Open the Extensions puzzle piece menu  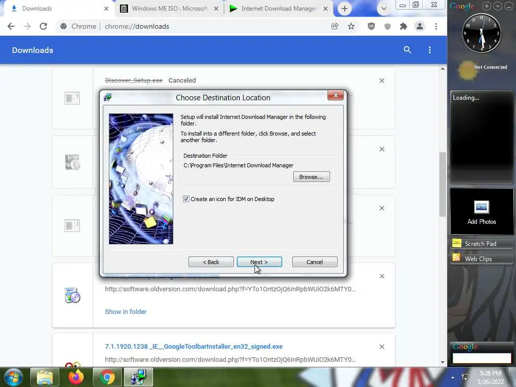tap(404, 26)
